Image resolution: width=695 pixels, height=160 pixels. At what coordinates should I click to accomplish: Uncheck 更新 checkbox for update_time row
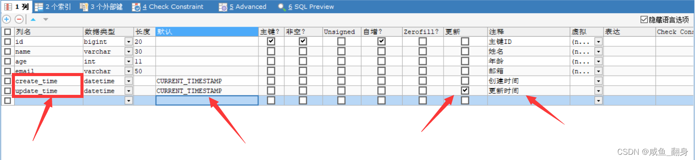465,90
